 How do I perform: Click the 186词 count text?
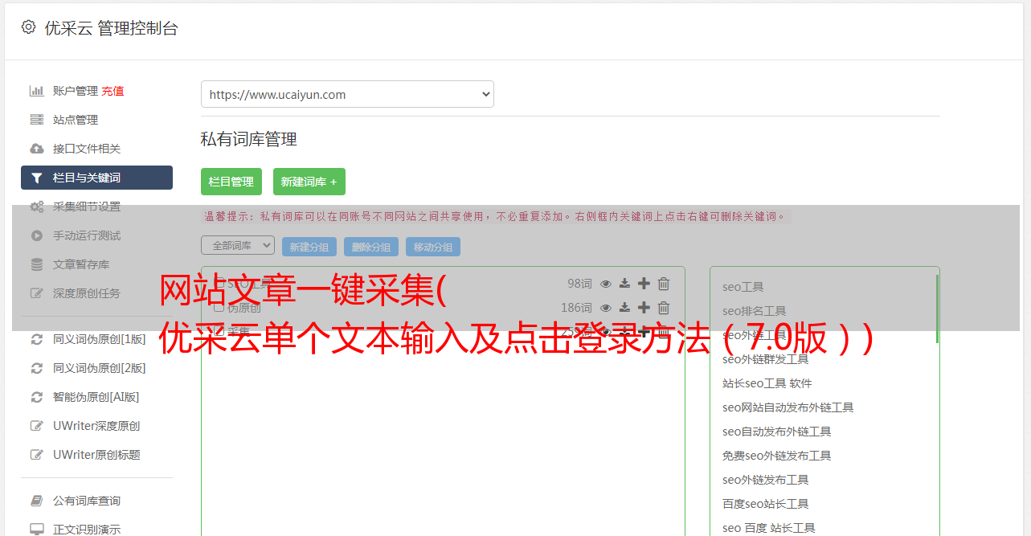576,308
